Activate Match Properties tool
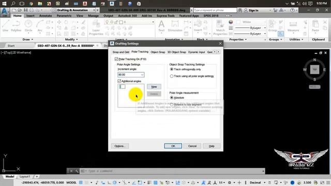Viewport: 331px width, 186px height. click(220, 27)
